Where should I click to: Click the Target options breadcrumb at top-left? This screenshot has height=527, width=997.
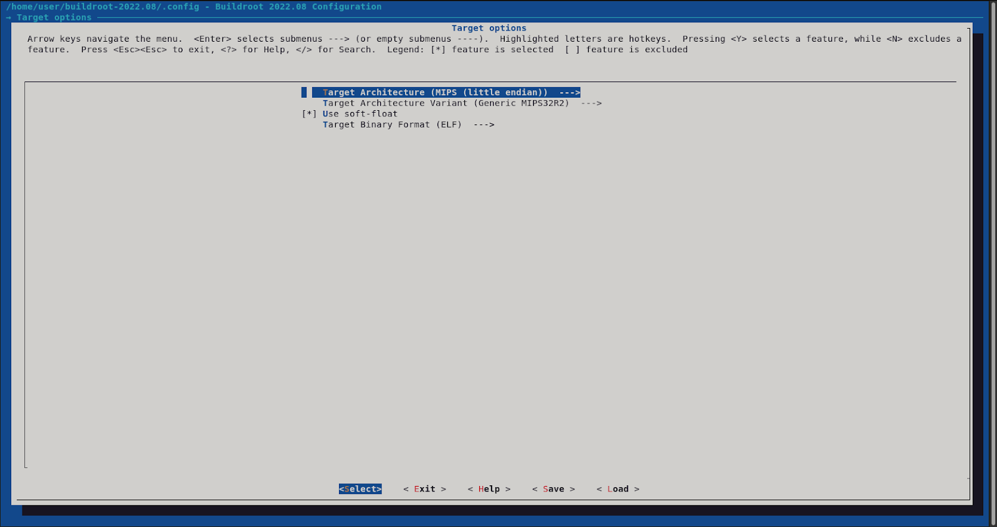coord(54,17)
